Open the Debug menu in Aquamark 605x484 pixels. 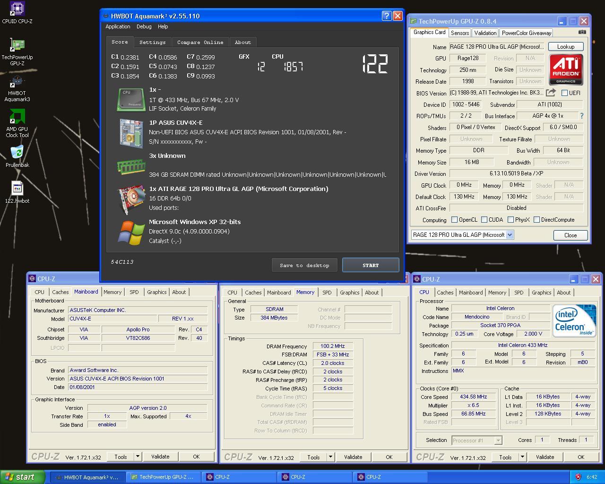click(x=144, y=26)
